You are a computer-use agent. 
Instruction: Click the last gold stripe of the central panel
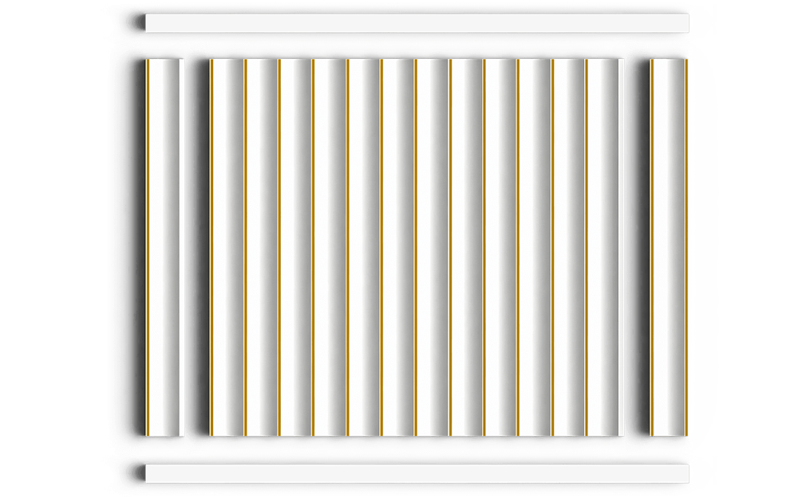click(x=587, y=248)
